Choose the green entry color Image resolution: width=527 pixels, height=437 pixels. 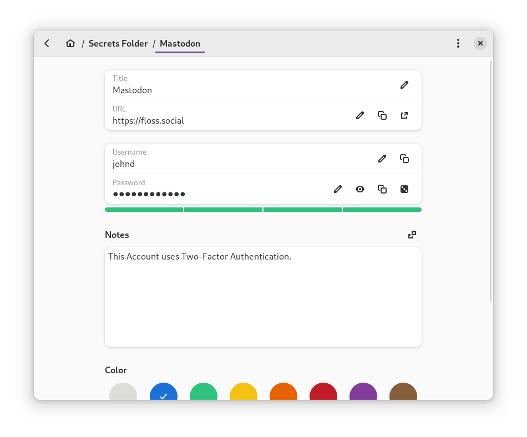point(204,393)
